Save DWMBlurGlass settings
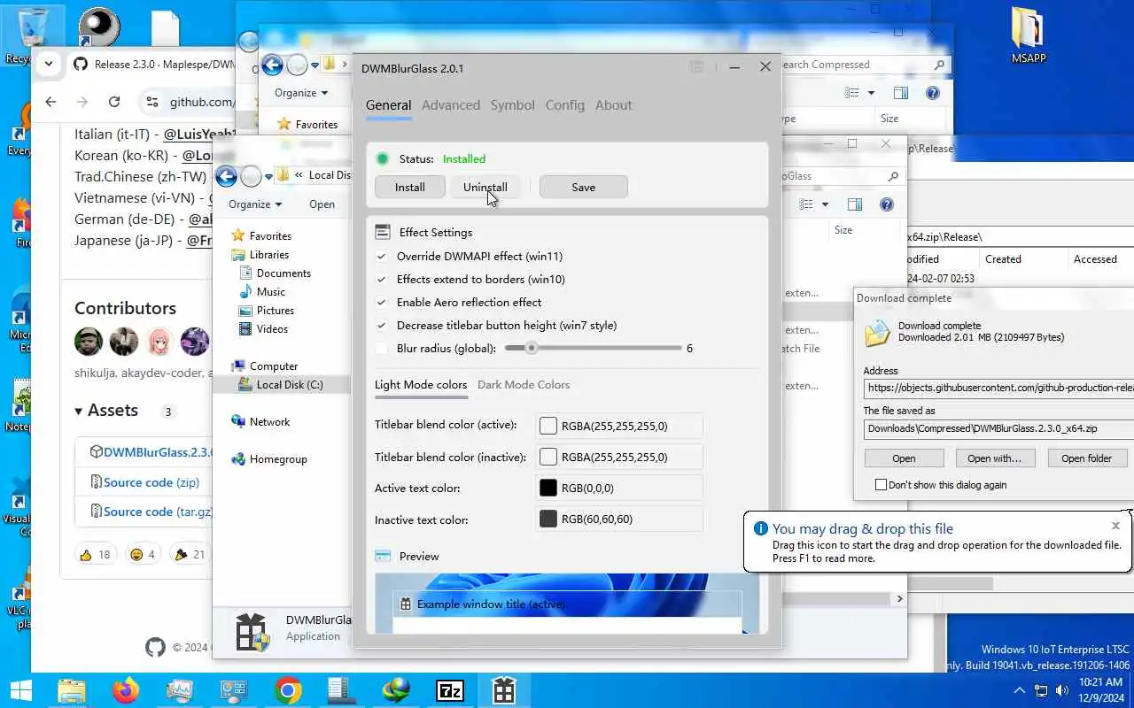Viewport: 1134px width, 708px height. [584, 187]
